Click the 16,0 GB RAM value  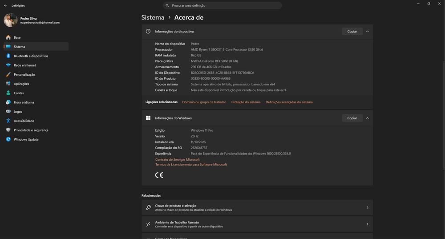point(196,55)
